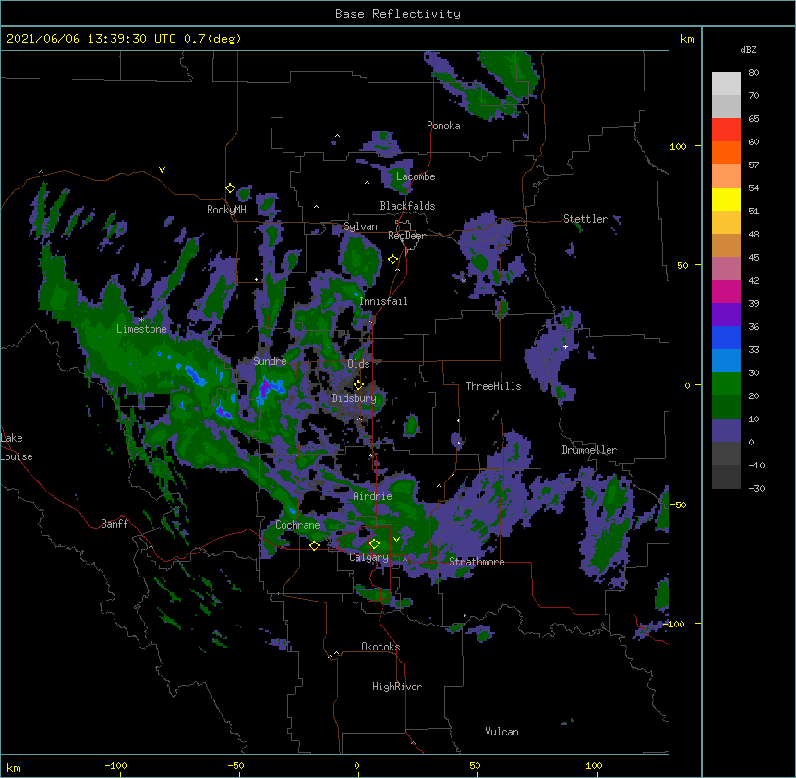The image size is (796, 778).
Task: Click the yellow v marker northwest of RockyMH
Action: (x=162, y=170)
